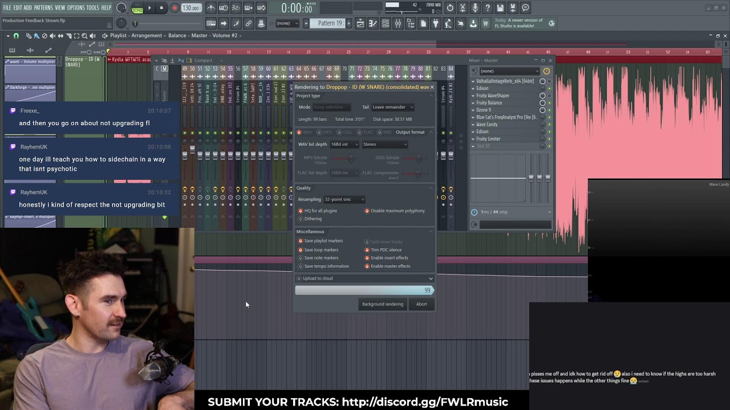Click the floppy disk save icon
730x410 pixels.
click(500, 8)
